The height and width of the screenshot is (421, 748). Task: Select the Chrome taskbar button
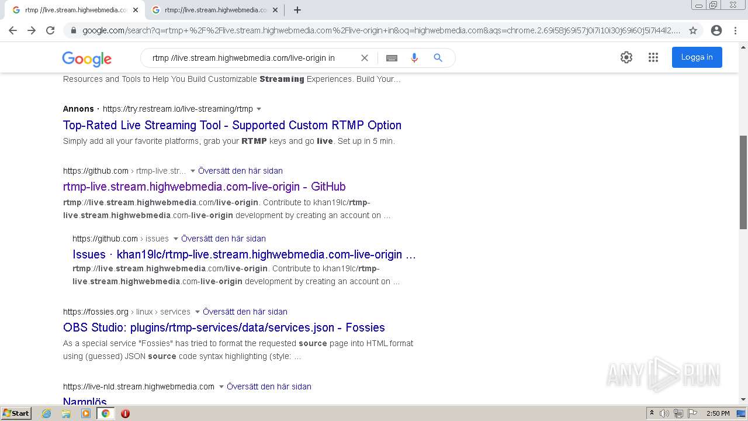point(105,413)
